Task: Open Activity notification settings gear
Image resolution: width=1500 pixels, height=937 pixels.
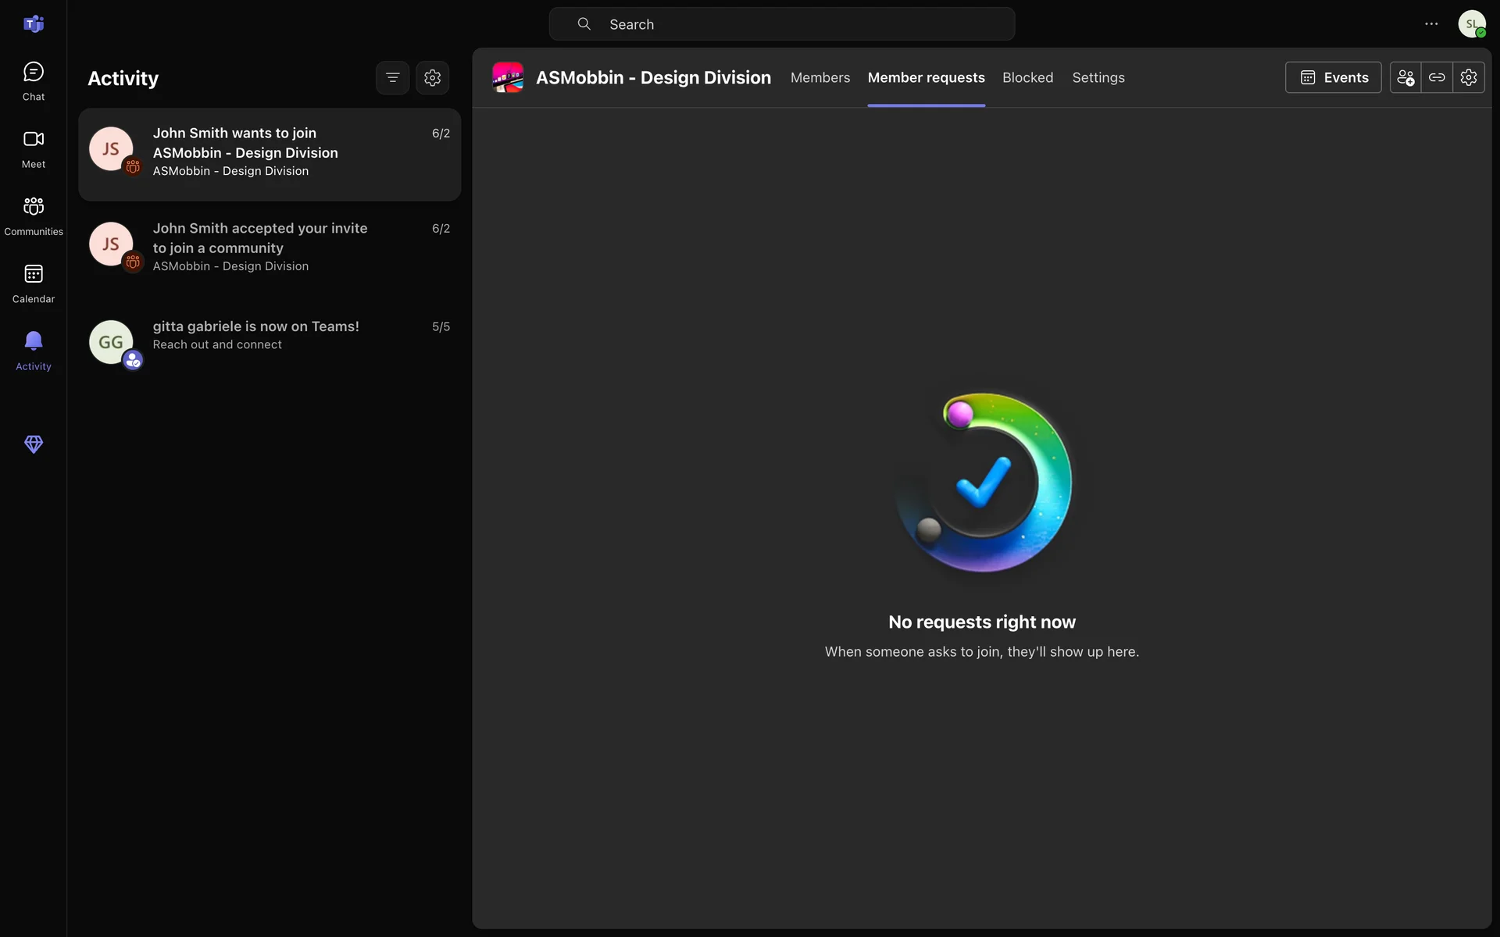Action: tap(432, 77)
